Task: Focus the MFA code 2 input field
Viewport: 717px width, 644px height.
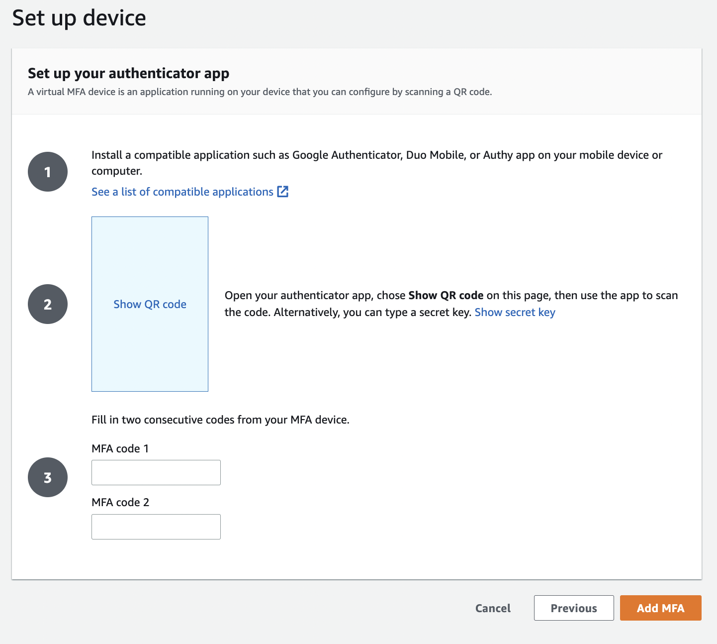Action: pyautogui.click(x=156, y=527)
